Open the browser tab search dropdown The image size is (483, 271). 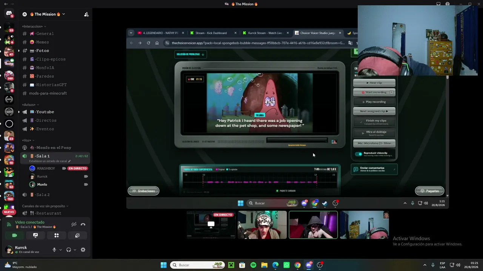tap(131, 33)
